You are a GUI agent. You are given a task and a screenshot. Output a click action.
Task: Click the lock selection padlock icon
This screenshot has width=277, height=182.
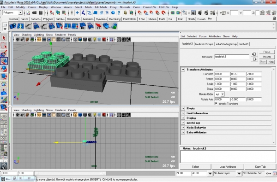click(125, 13)
